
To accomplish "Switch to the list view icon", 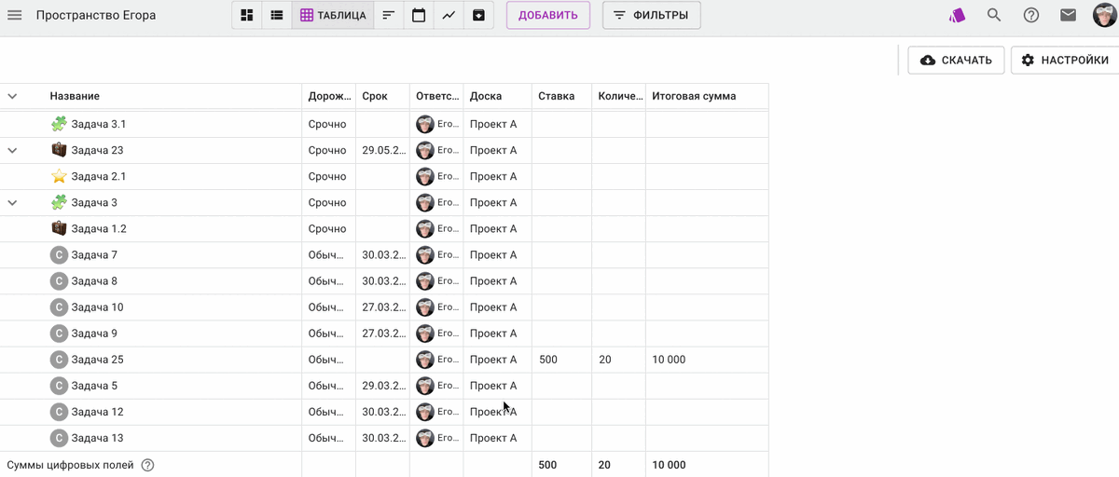I will [x=277, y=15].
